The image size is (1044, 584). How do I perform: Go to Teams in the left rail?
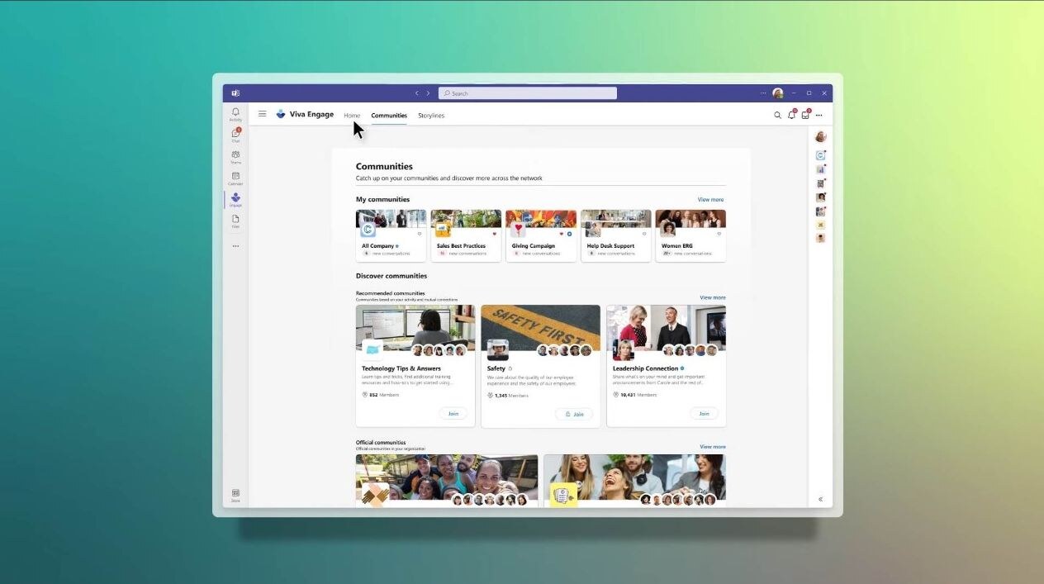coord(235,156)
